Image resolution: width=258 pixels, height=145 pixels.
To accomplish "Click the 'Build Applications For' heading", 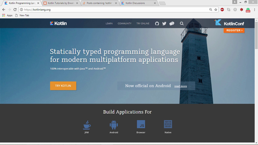I will (127, 112).
